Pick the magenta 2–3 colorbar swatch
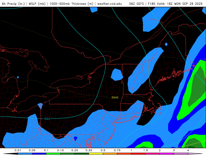 coord(167,154)
